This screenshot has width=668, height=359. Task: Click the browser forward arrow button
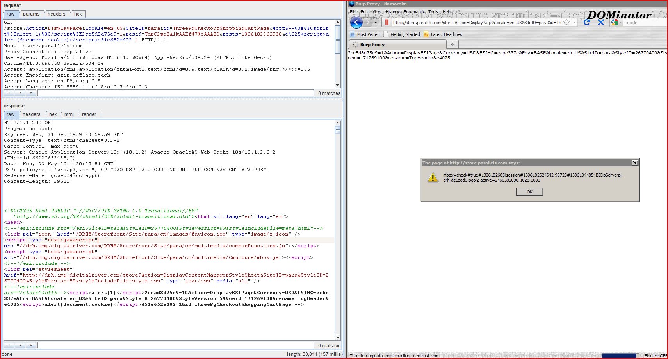pos(368,23)
